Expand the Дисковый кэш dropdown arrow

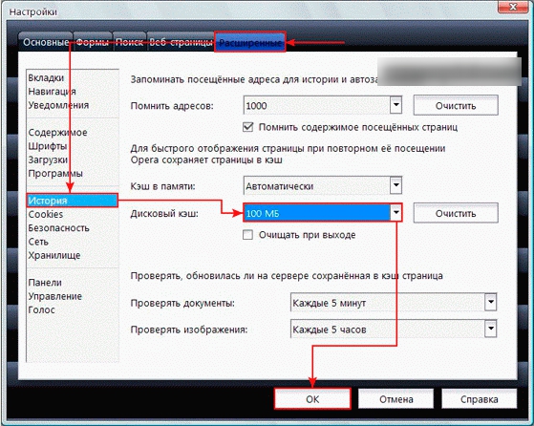pos(395,213)
